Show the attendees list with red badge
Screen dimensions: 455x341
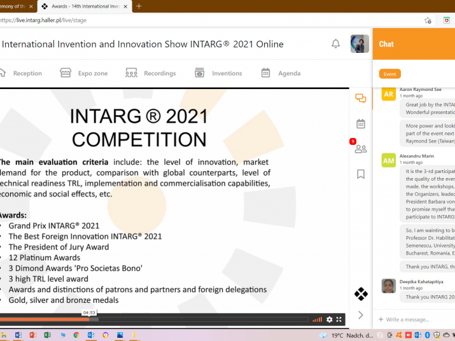(x=361, y=149)
